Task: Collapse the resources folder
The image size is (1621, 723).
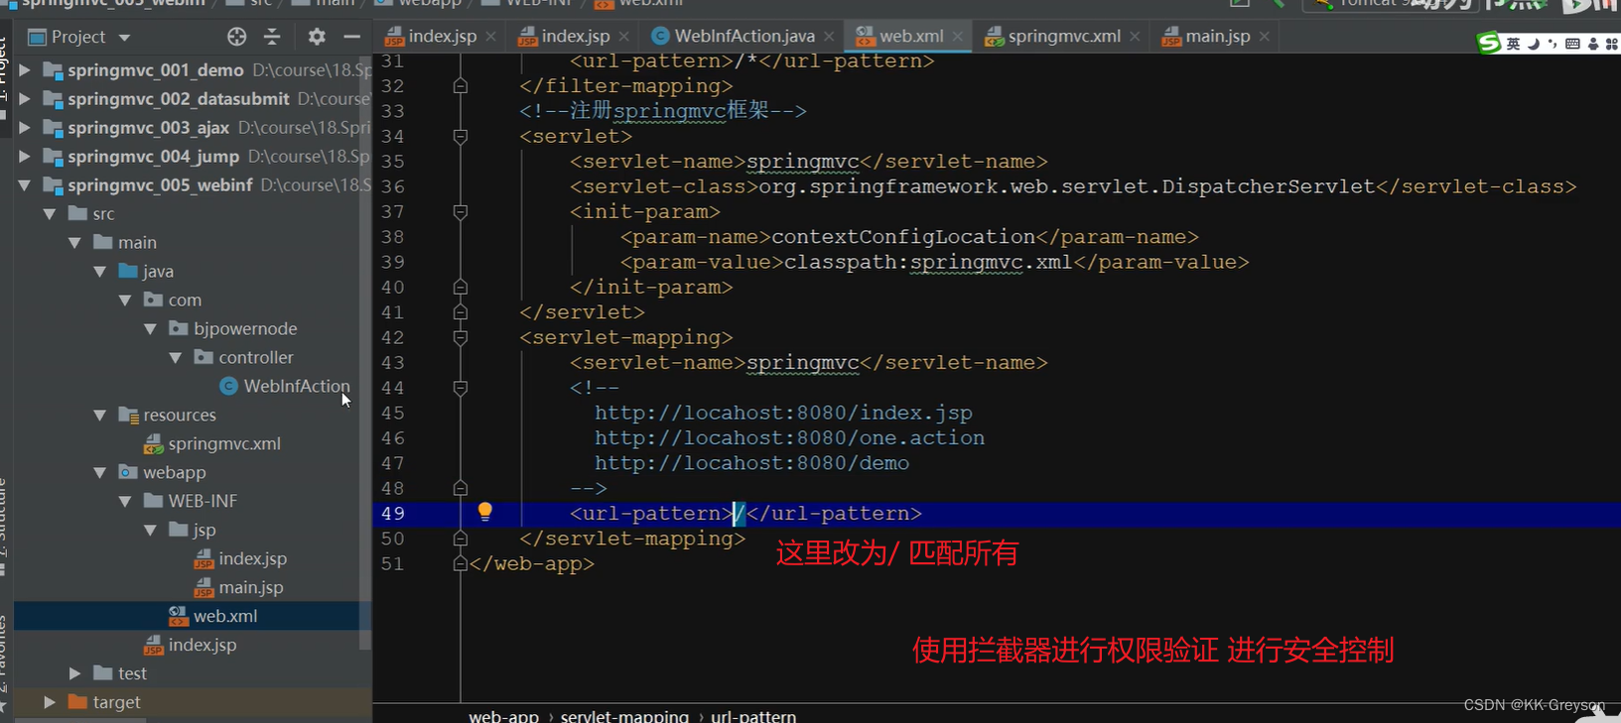Action: point(100,416)
